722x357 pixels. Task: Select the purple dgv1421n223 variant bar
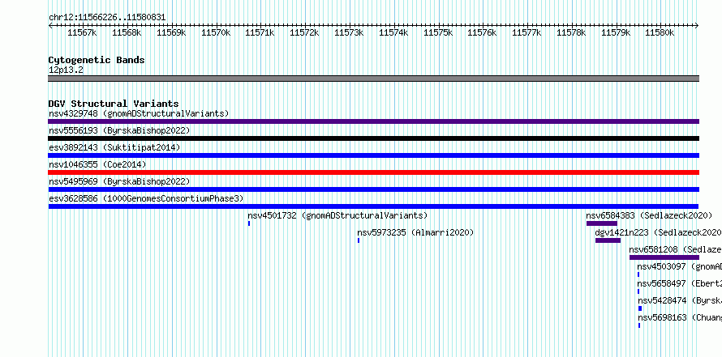tap(608, 240)
